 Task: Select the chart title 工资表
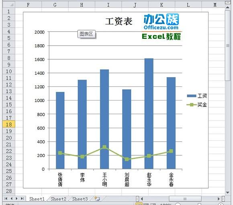[119, 21]
